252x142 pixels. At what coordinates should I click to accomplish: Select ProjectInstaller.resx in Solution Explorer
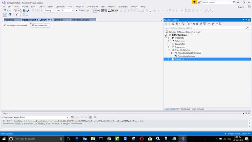[186, 56]
